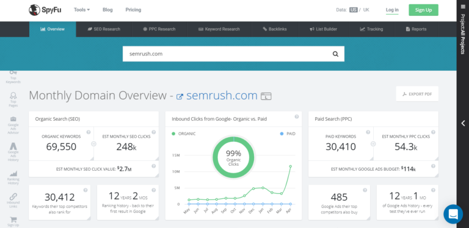Open Ranking History in sidebar

[13, 177]
